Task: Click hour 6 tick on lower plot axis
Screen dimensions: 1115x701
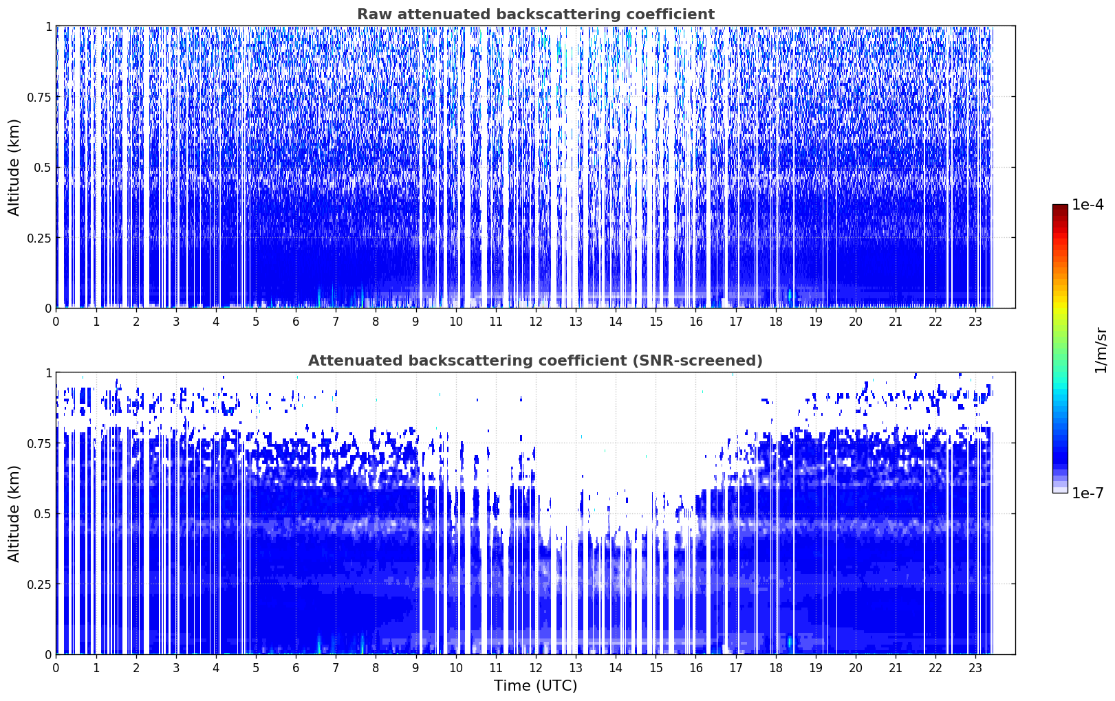Action: pos(296,667)
